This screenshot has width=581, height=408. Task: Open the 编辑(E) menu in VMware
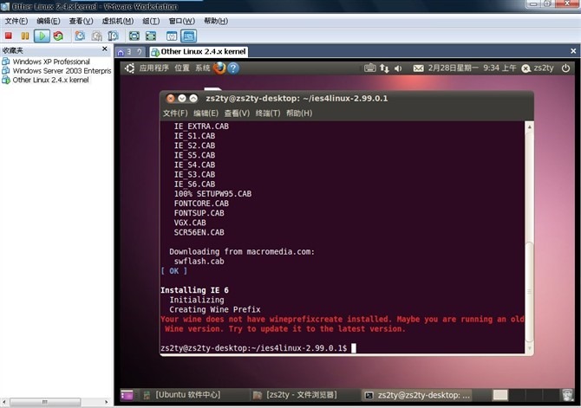pos(49,21)
